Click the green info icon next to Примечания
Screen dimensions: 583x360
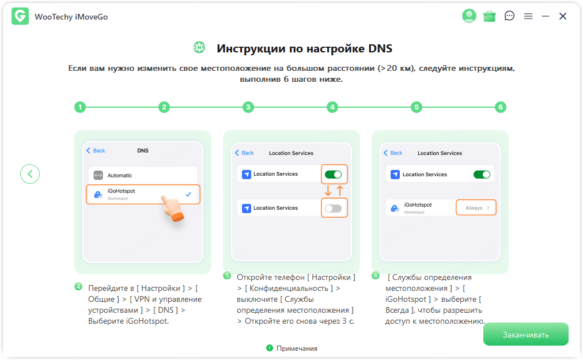pyautogui.click(x=270, y=348)
